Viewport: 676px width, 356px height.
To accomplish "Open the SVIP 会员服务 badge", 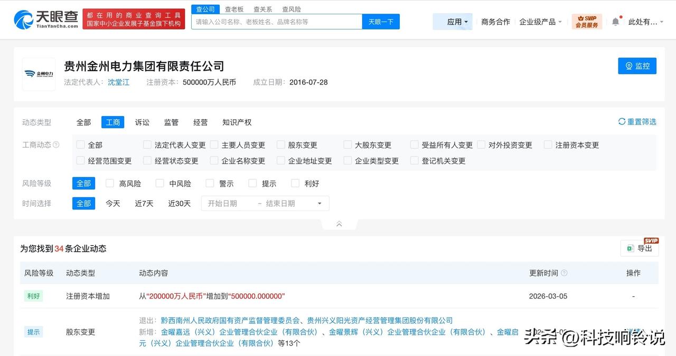I will (587, 22).
